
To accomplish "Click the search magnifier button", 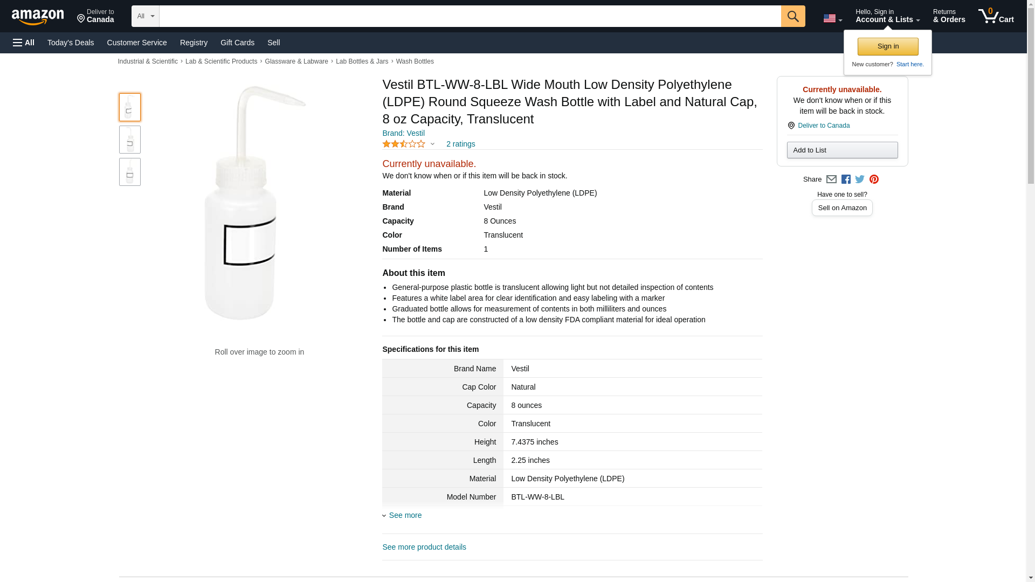I will click(792, 16).
